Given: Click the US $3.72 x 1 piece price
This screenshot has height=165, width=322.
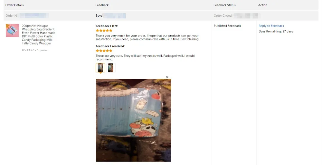Looking at the screenshot, I should 34,50.
